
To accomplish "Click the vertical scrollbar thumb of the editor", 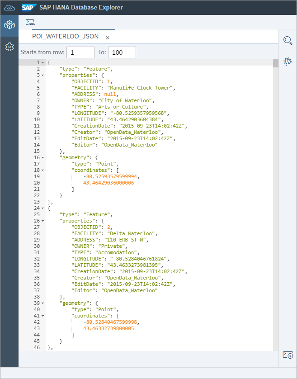I will (276, 63).
